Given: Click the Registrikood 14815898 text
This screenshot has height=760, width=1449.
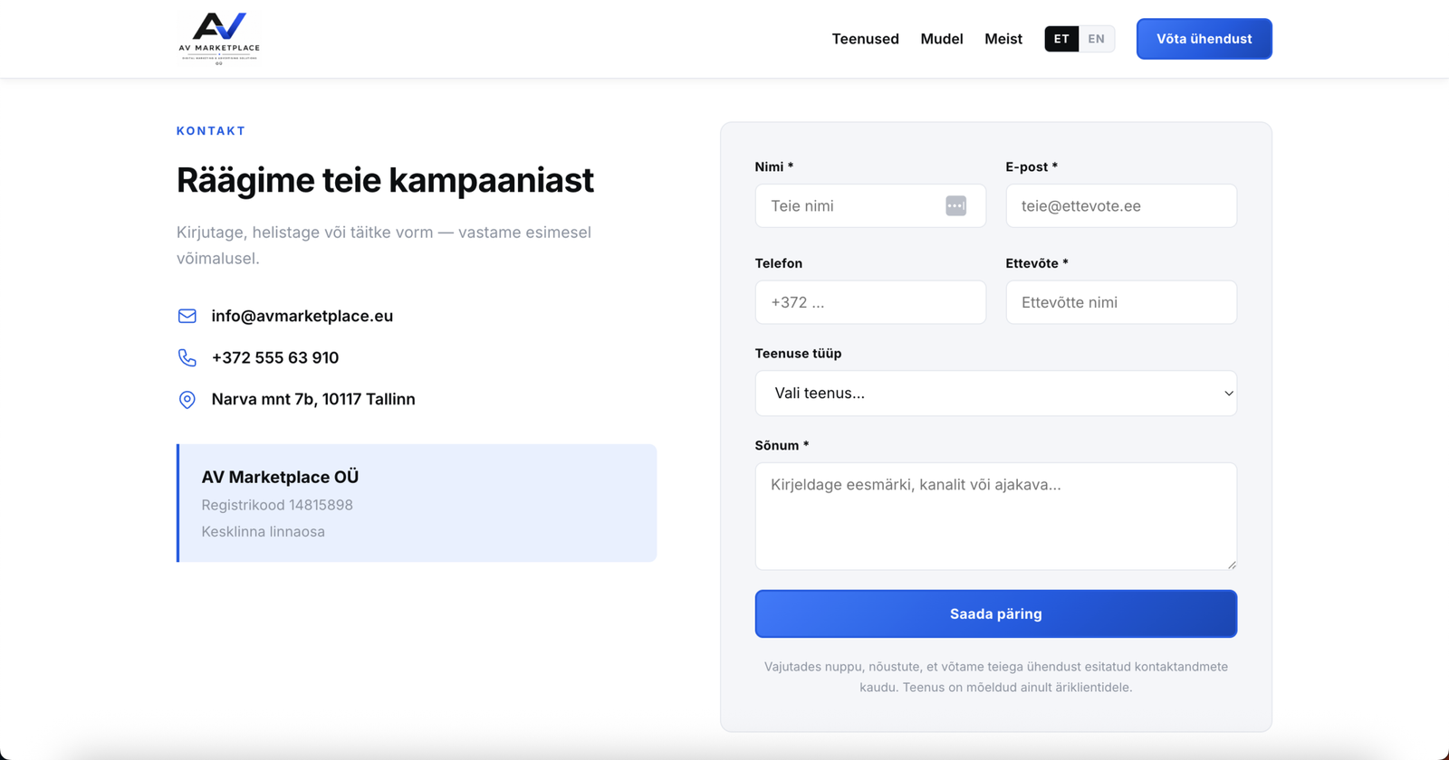Looking at the screenshot, I should coord(277,505).
